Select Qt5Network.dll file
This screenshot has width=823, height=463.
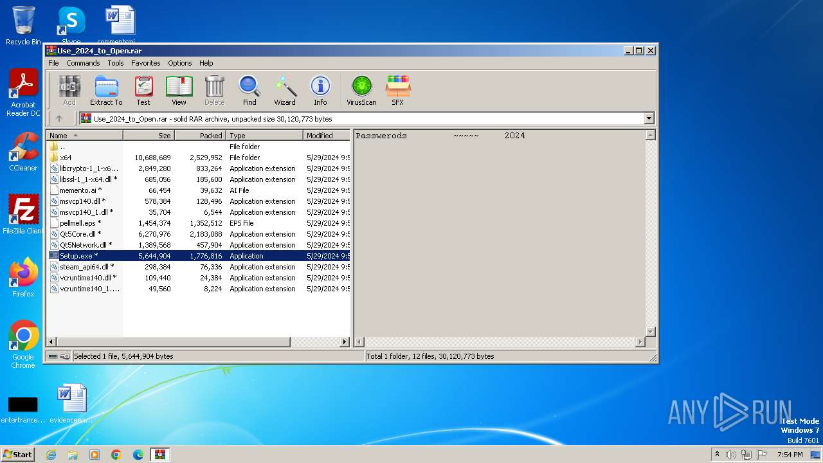(x=199, y=245)
